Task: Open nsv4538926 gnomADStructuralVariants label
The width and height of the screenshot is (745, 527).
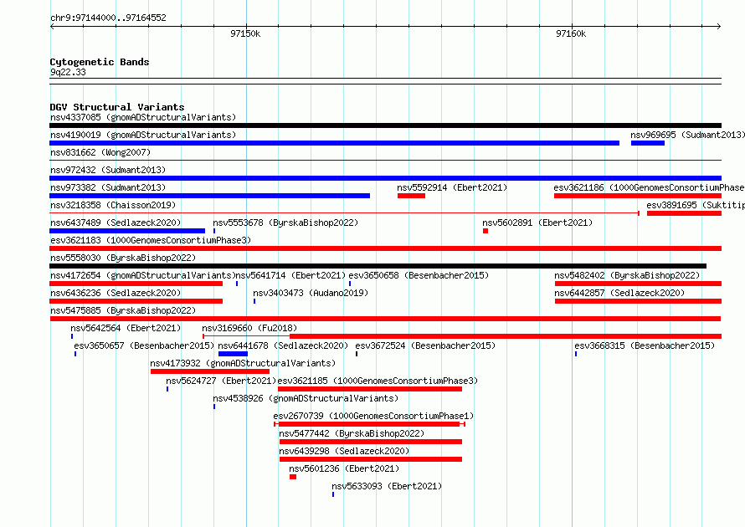Action: point(306,398)
